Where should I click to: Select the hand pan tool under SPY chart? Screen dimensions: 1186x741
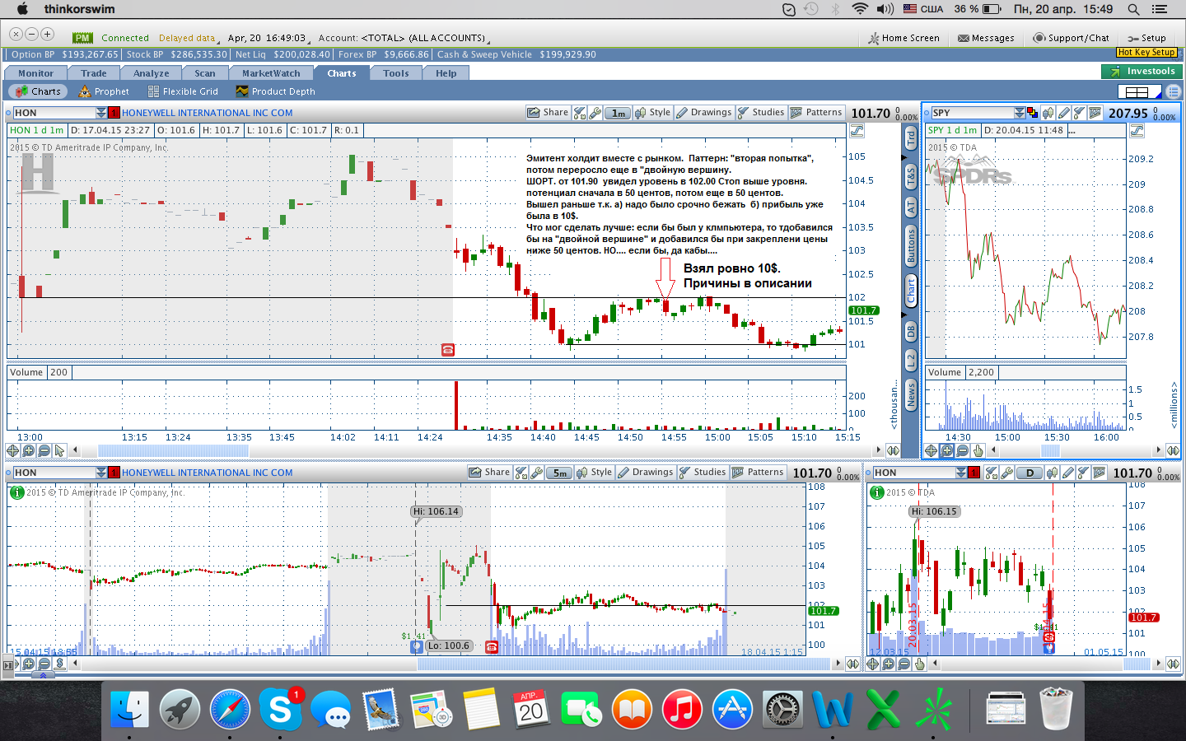click(978, 450)
